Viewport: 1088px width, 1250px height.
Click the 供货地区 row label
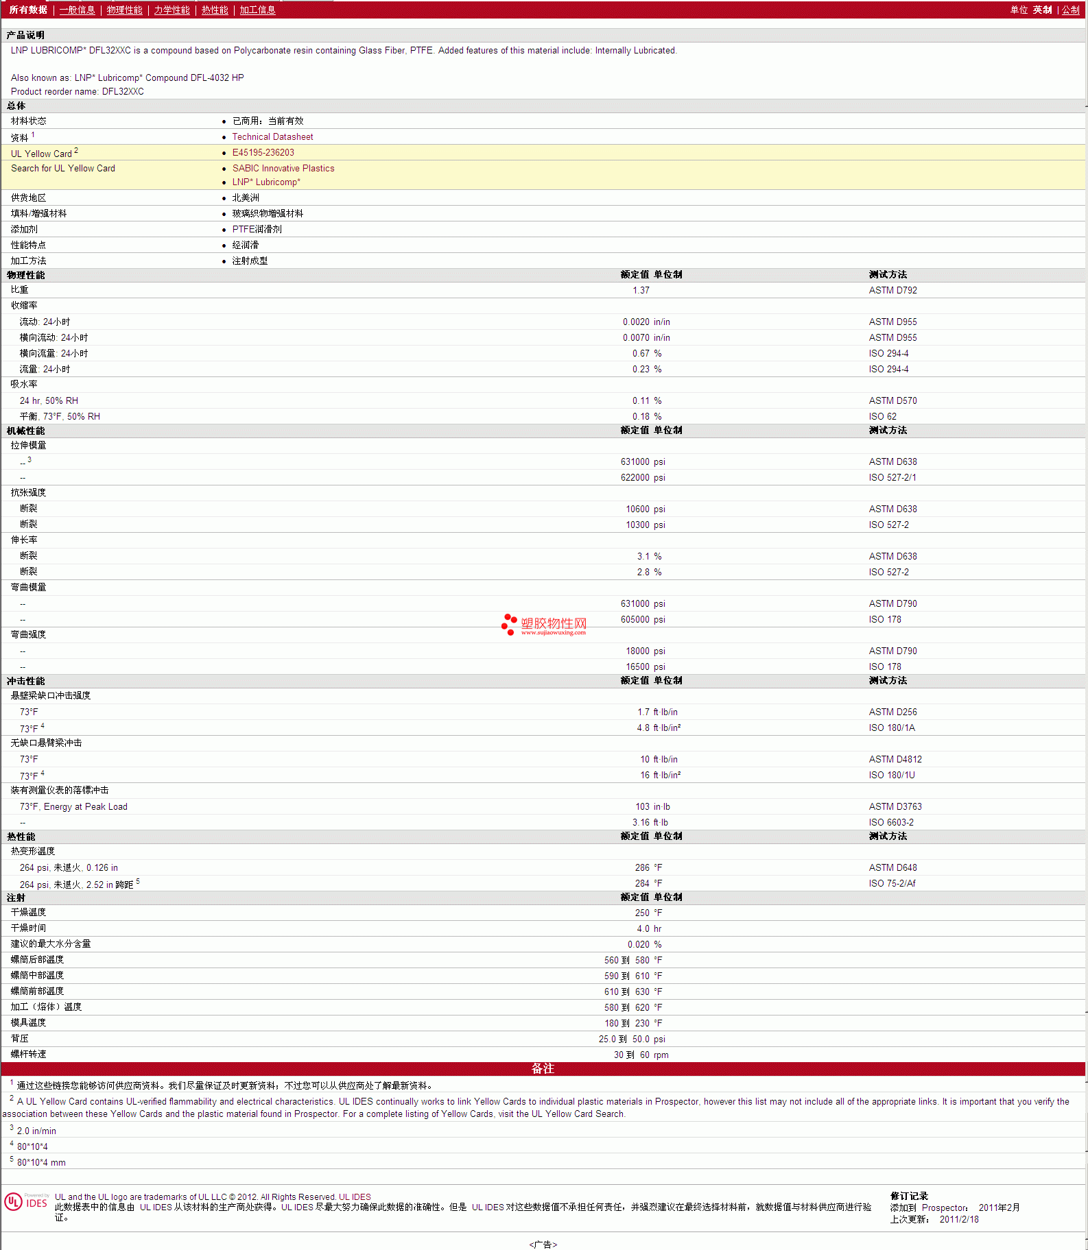(x=28, y=198)
